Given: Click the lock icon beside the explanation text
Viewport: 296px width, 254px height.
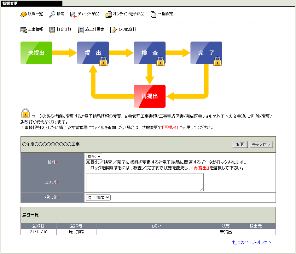Looking at the screenshot, I should pyautogui.click(x=26, y=113).
